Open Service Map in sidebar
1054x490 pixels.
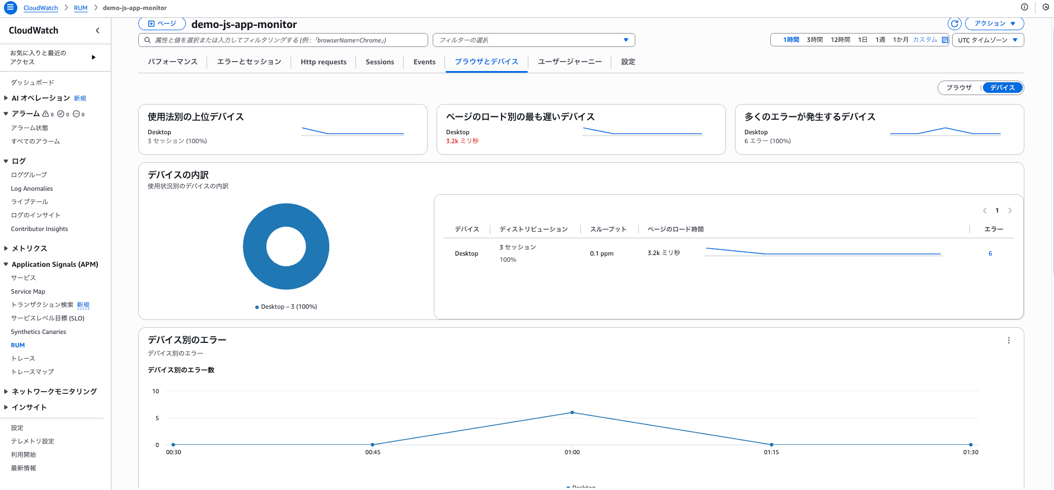pyautogui.click(x=28, y=291)
